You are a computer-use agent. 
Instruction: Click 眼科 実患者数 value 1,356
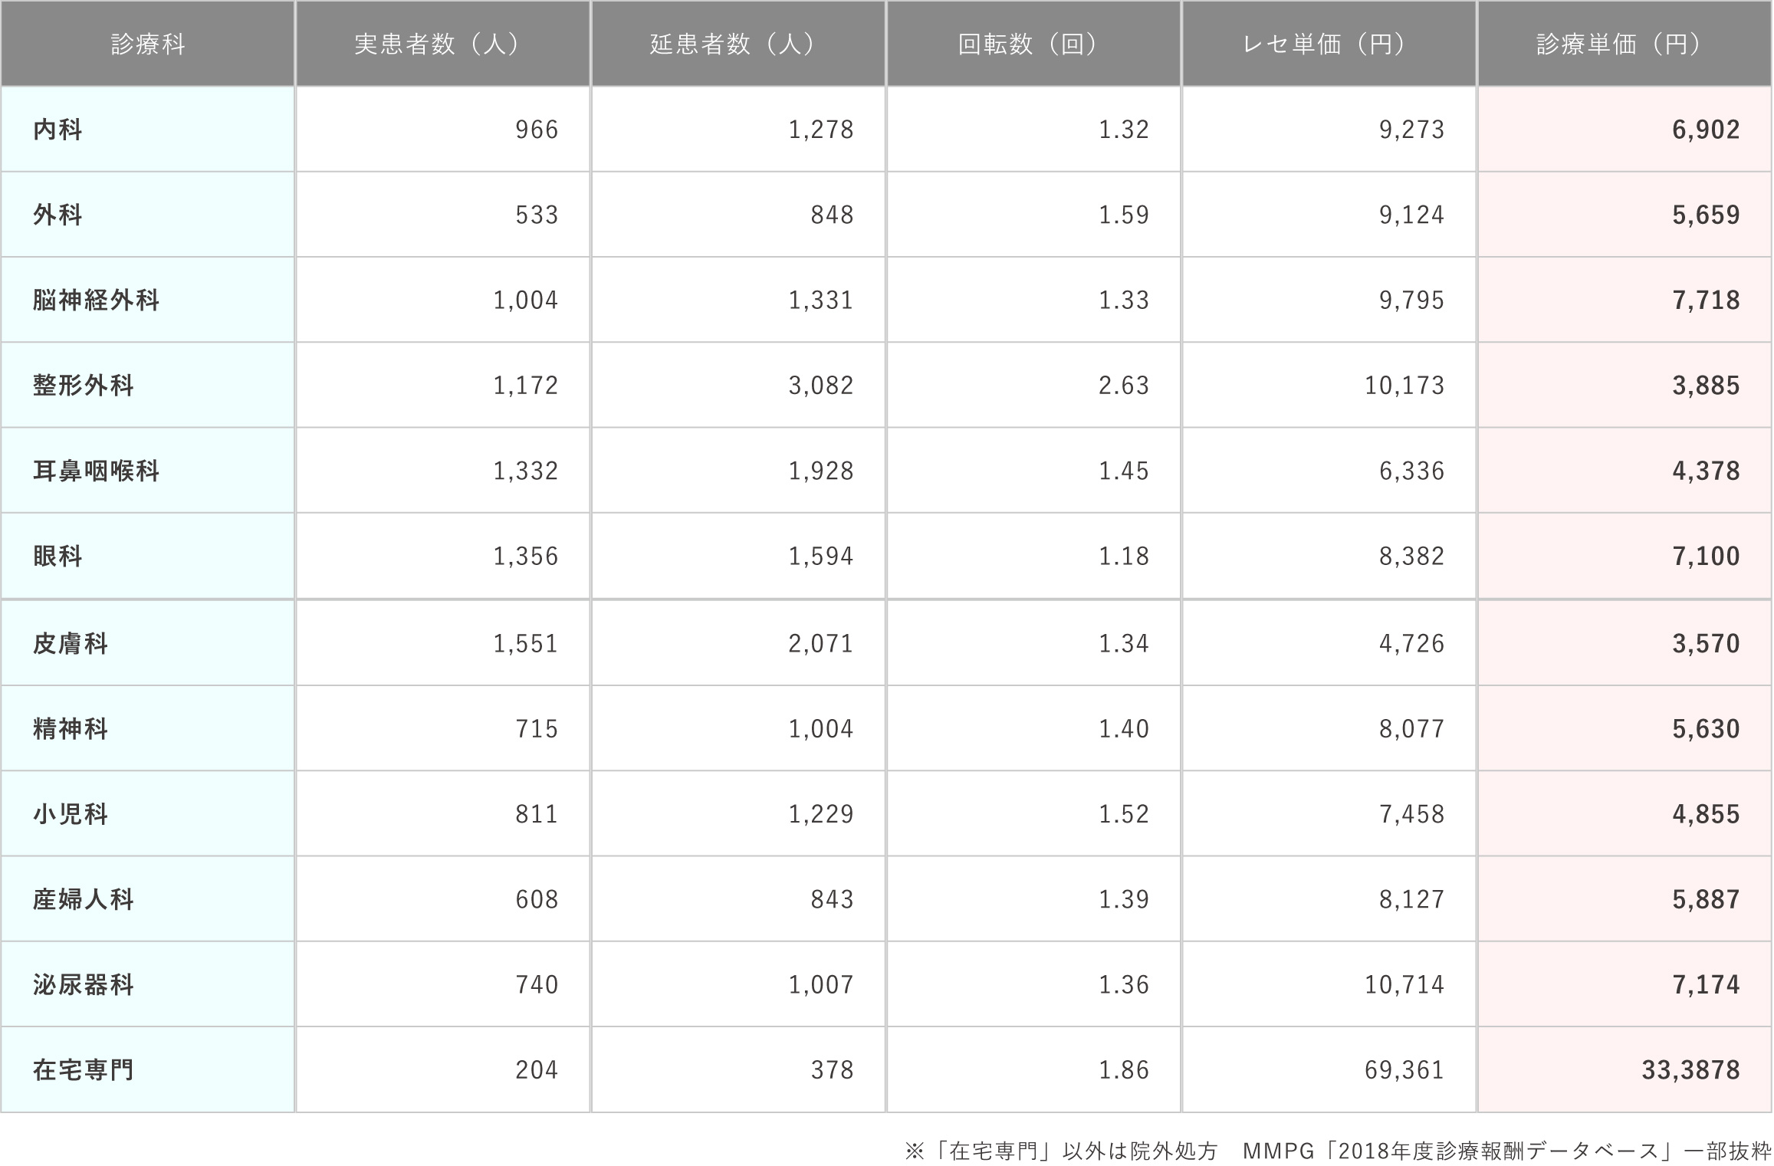pos(526,556)
